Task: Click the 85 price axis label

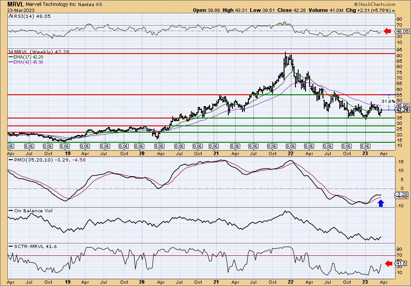Action: pos(400,61)
